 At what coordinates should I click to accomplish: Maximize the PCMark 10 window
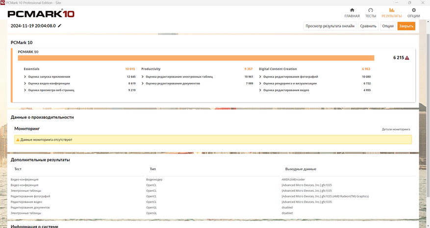pyautogui.click(x=409, y=3)
